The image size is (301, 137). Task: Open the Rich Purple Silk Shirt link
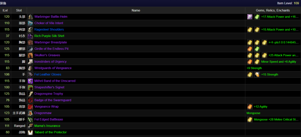coord(49,36)
